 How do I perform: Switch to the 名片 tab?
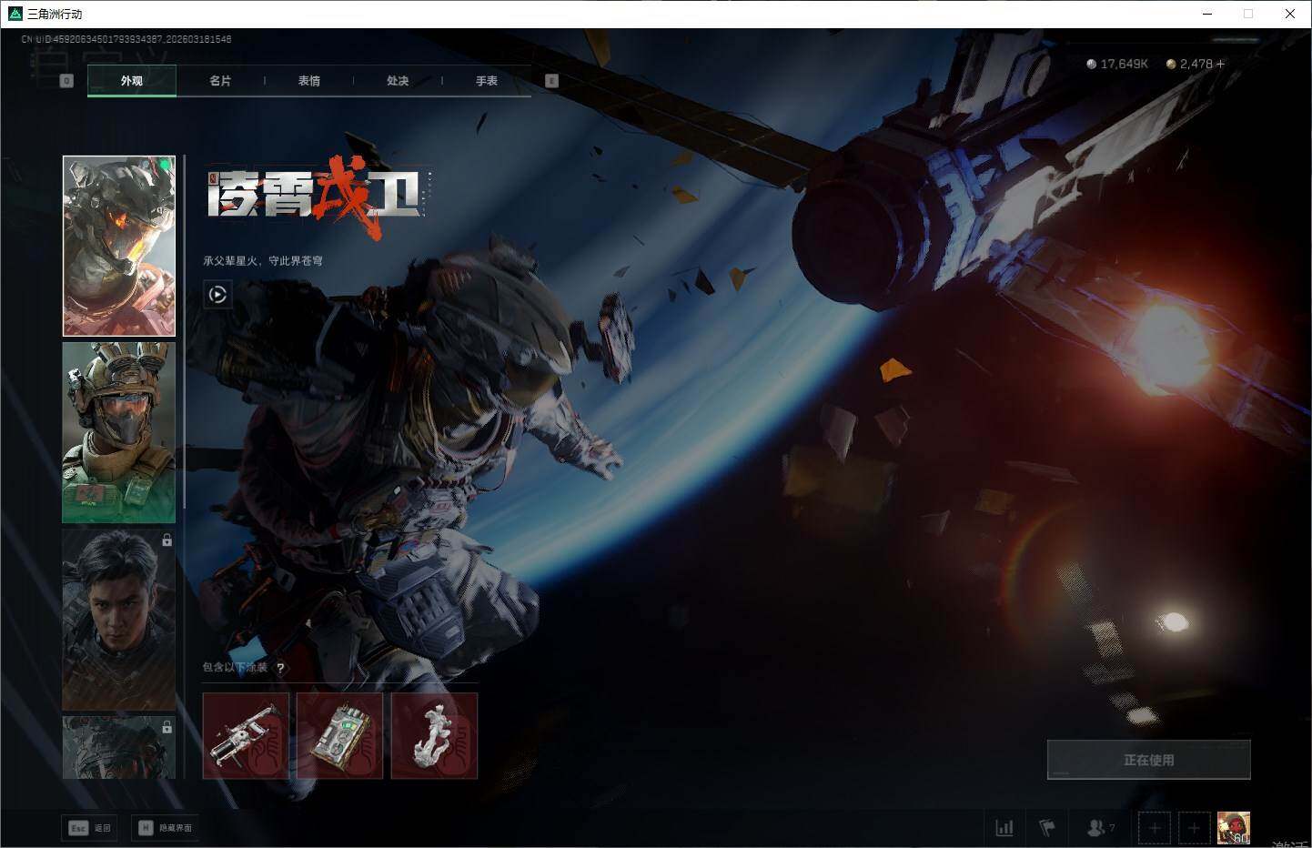pos(220,81)
